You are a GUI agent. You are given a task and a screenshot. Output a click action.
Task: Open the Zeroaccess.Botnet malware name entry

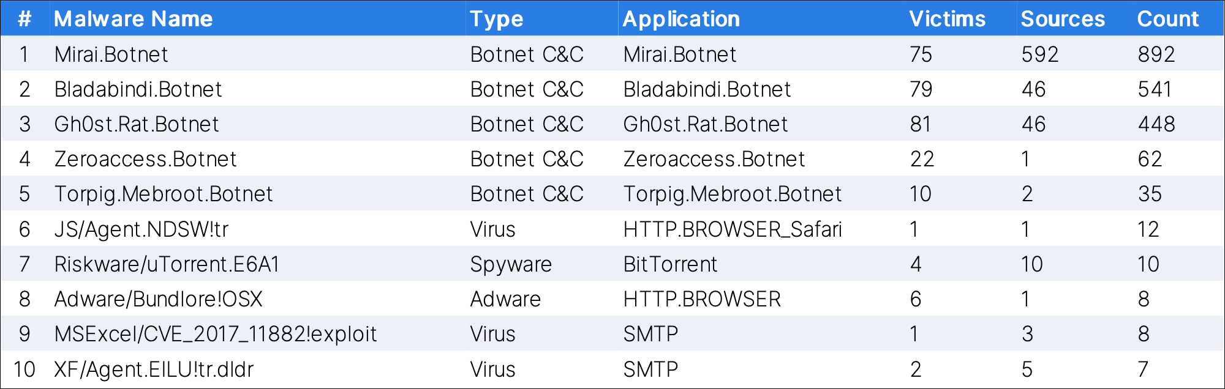(145, 159)
